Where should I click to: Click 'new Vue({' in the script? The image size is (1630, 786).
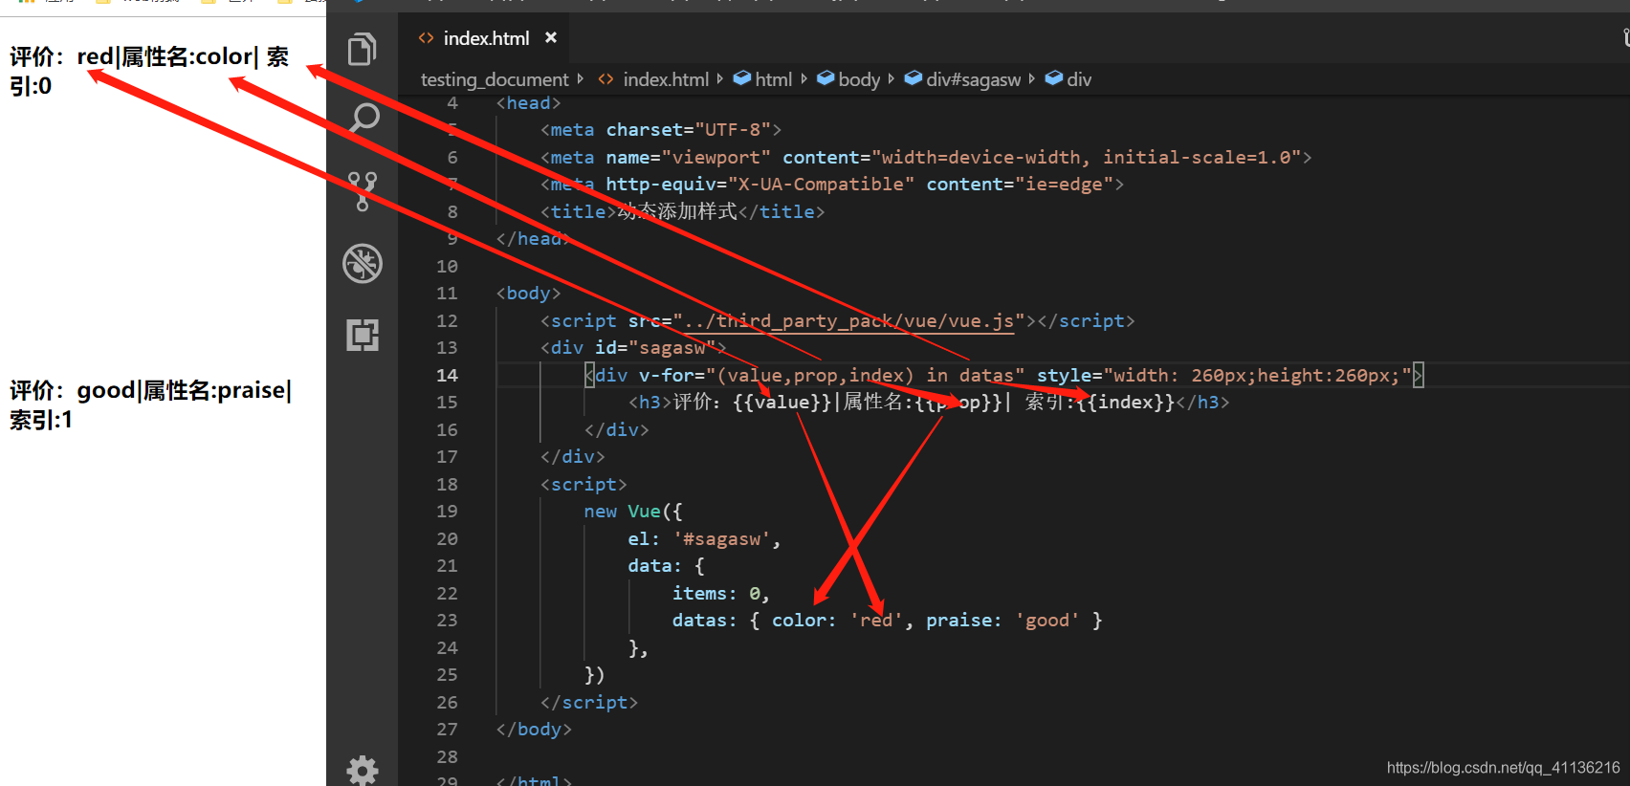click(632, 512)
